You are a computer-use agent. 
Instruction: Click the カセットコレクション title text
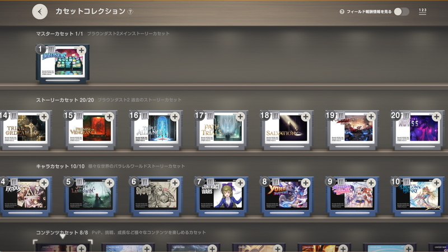click(90, 11)
